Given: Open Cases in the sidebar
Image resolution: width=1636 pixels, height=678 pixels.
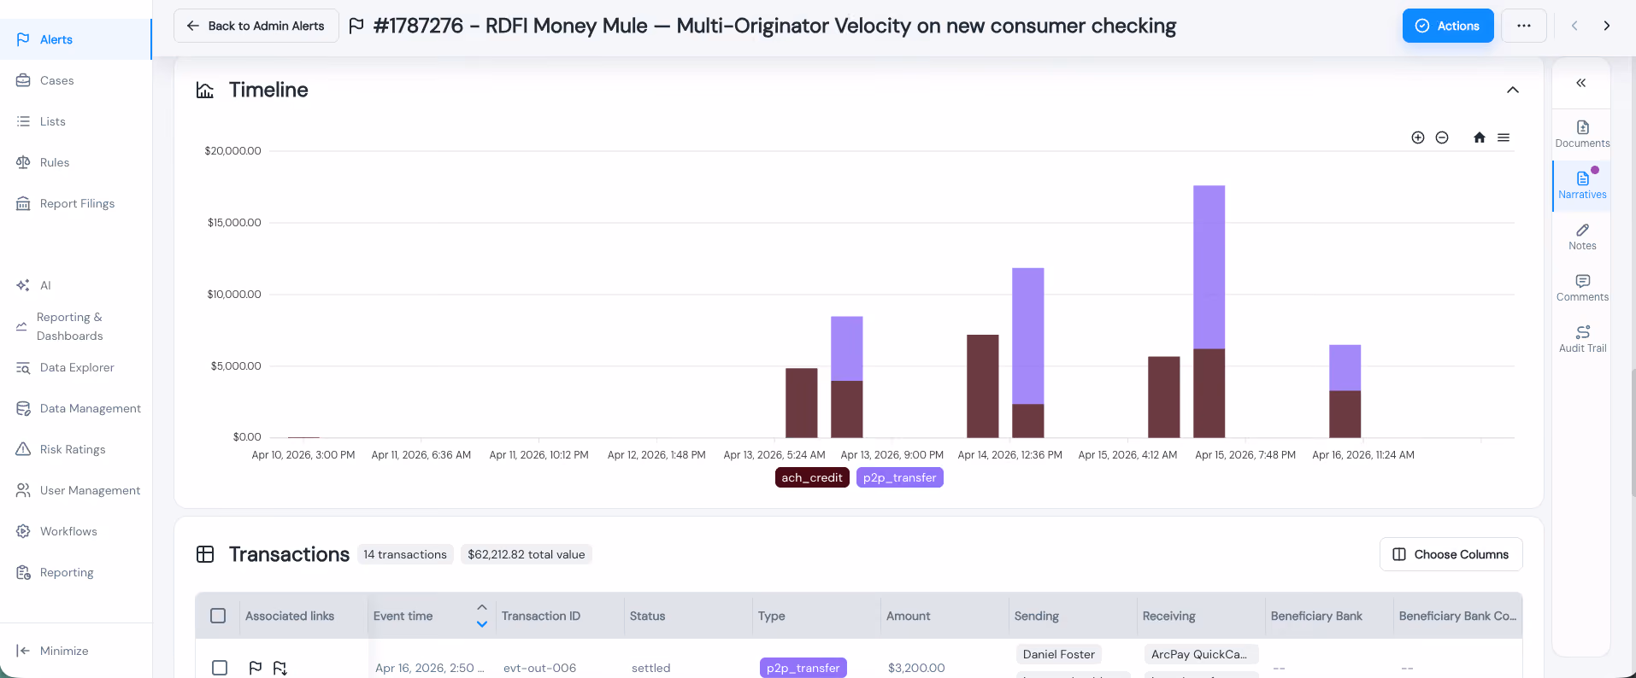Looking at the screenshot, I should point(75,80).
